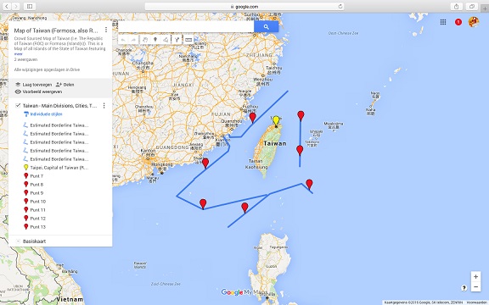
Task: Show all Safari tabs
Action: [x=472, y=6]
